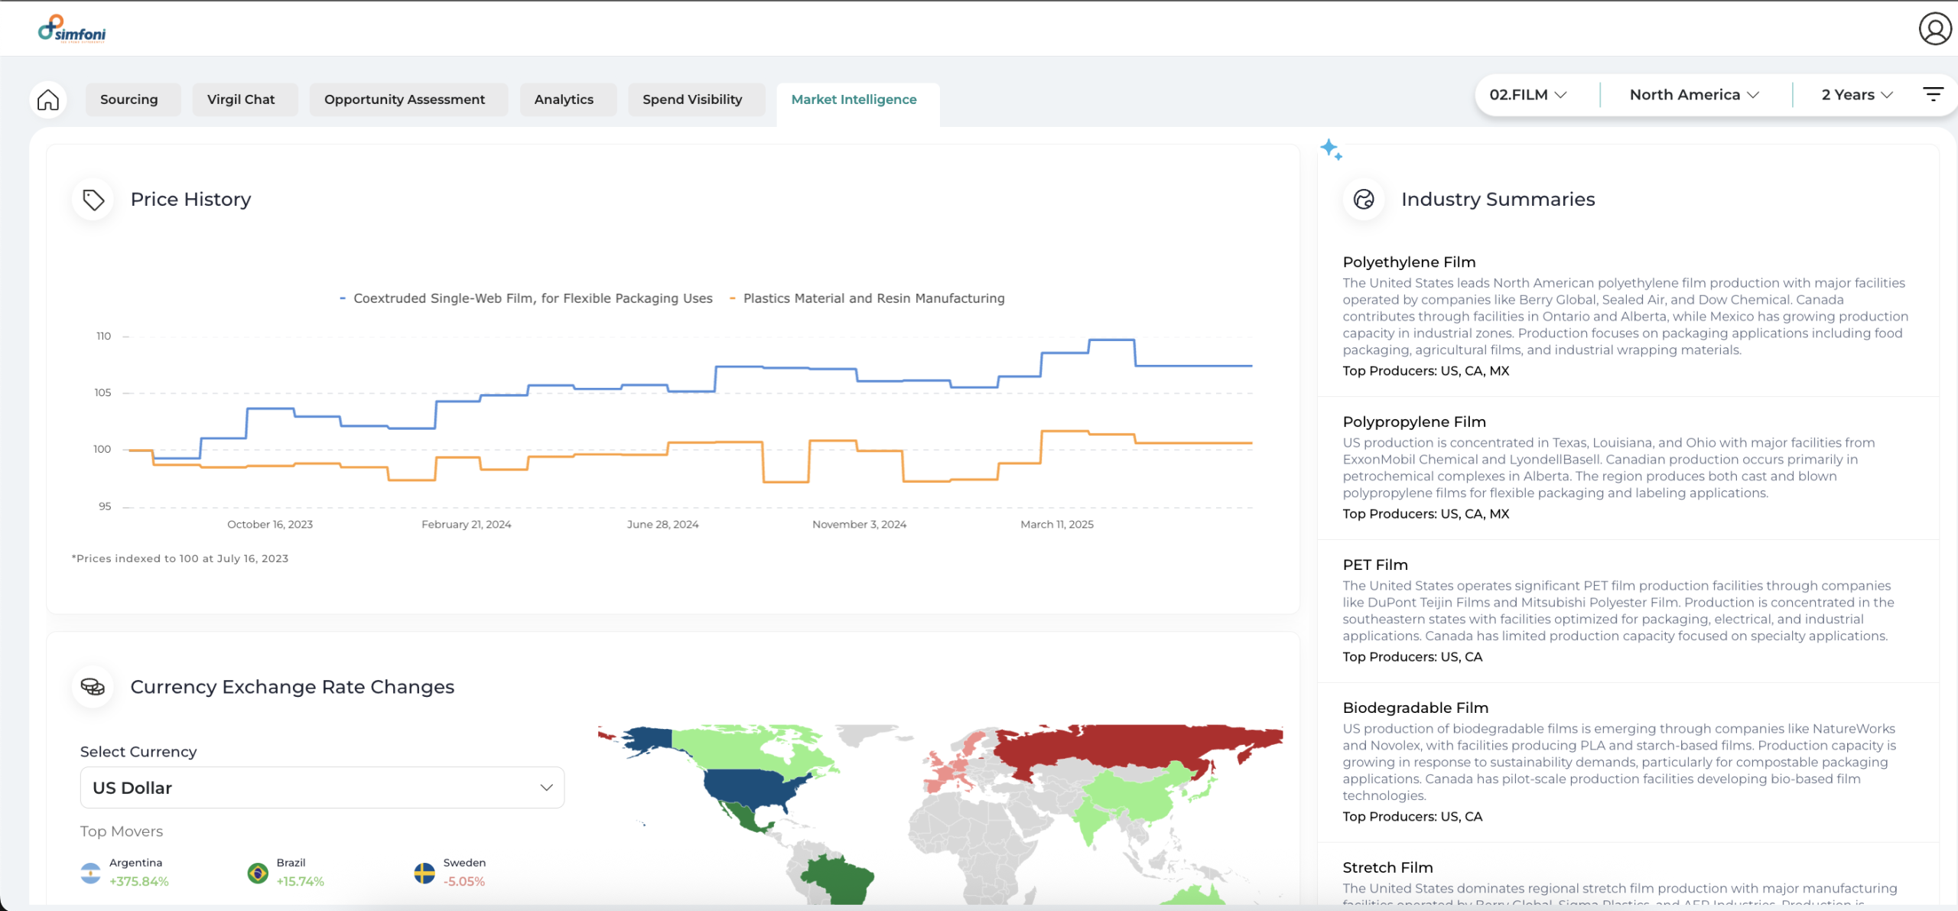Open the US Dollar currency selector
This screenshot has height=911, width=1958.
point(322,788)
